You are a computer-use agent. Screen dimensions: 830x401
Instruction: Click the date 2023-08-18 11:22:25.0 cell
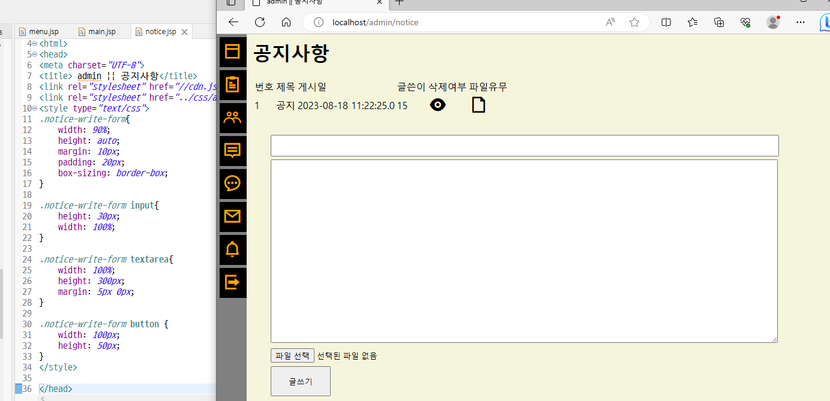click(x=346, y=105)
